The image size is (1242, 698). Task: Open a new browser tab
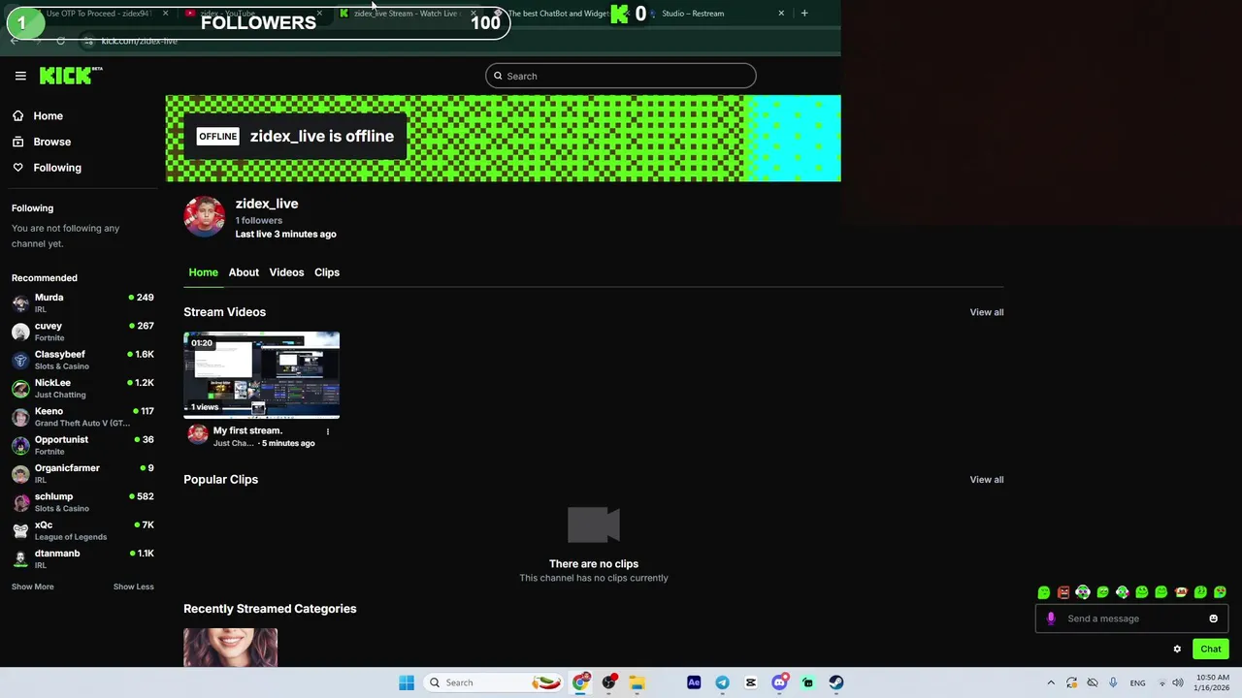(x=804, y=14)
